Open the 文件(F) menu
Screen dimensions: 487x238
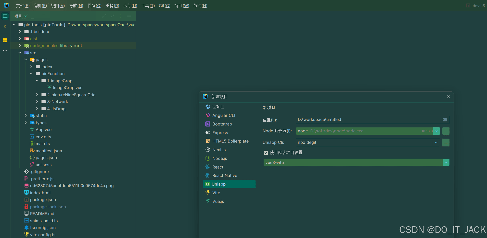pos(23,6)
